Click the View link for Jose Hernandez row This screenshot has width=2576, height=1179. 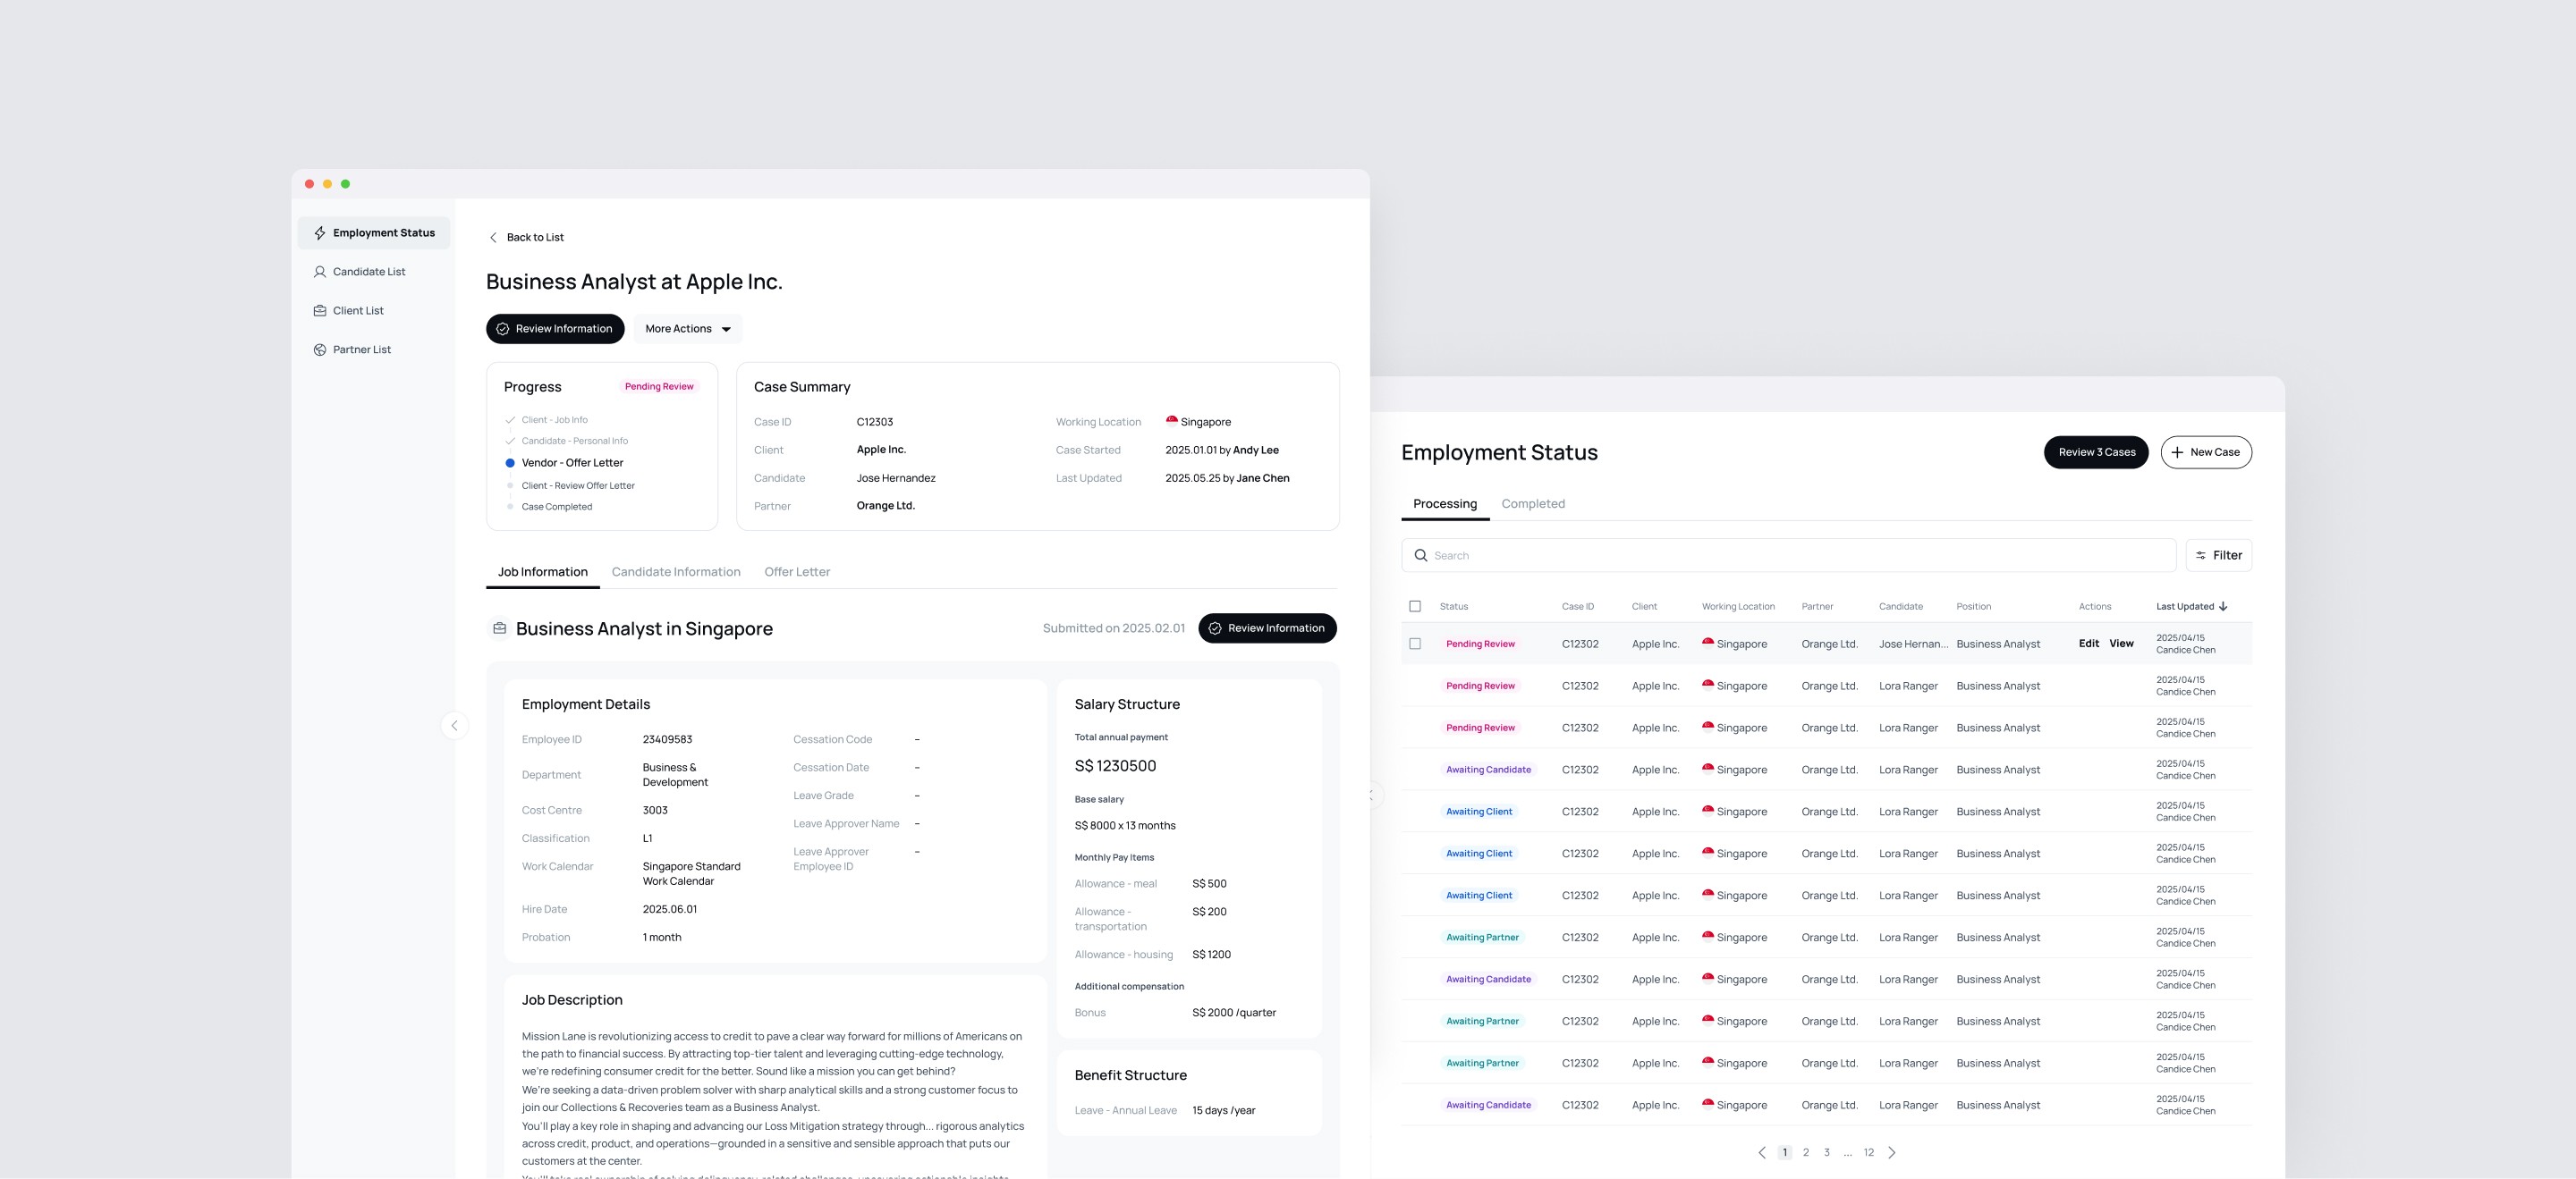coord(2121,644)
